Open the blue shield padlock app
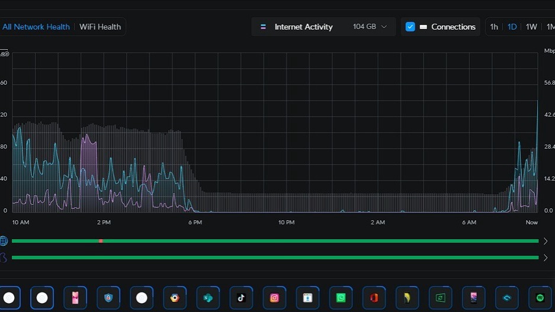 [x=108, y=298]
